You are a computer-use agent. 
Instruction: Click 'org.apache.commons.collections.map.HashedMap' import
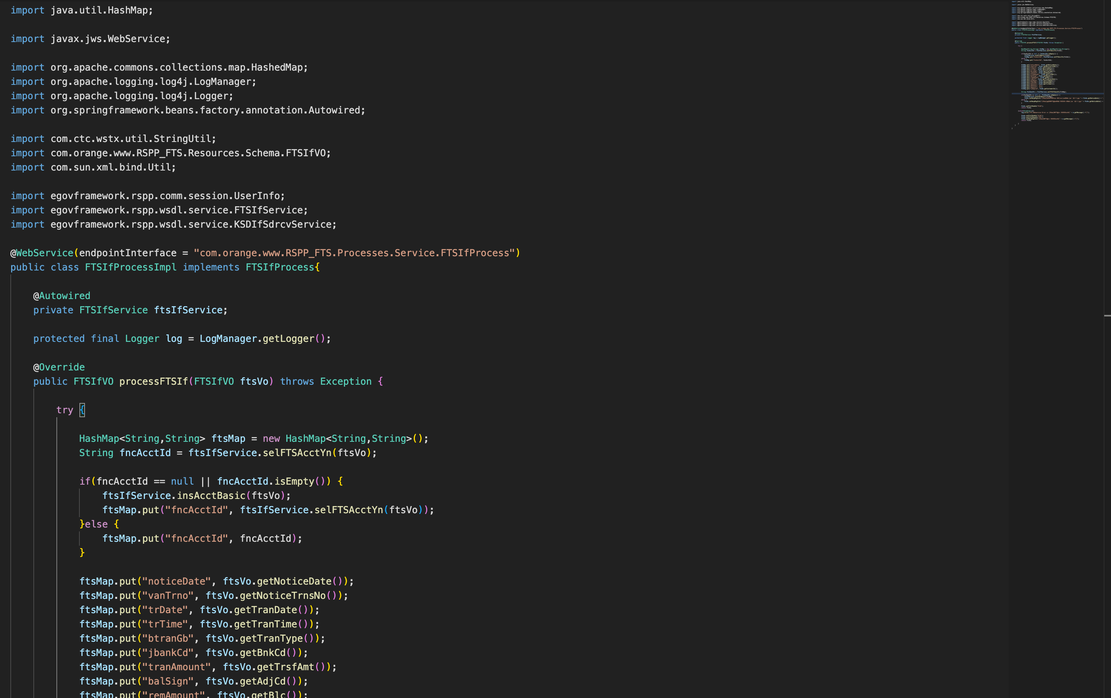coord(176,67)
